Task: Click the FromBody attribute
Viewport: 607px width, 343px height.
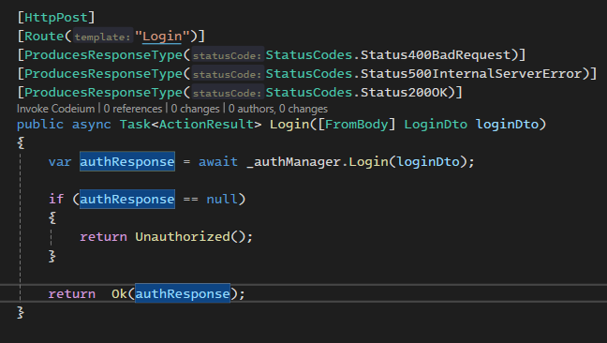Action: click(357, 125)
